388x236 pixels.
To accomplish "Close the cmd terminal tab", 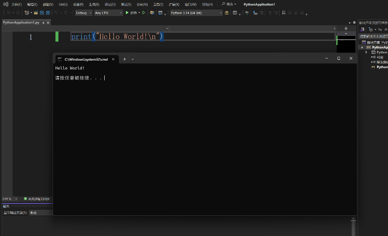I will coord(113,59).
